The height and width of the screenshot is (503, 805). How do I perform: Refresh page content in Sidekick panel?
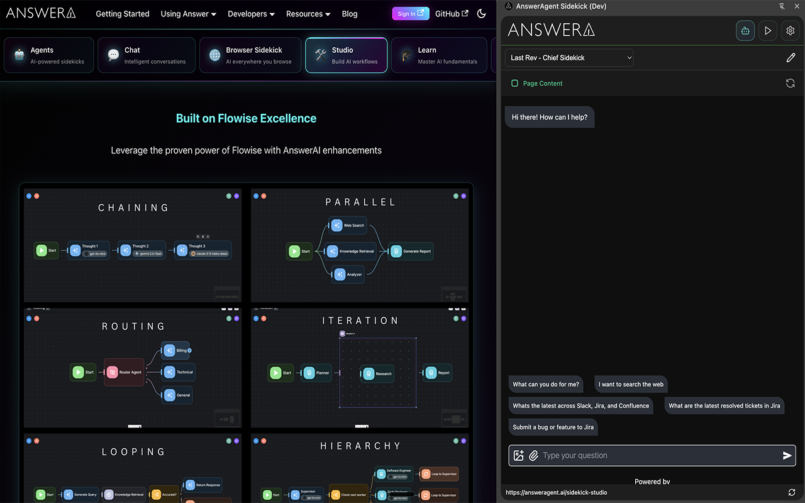click(x=791, y=83)
